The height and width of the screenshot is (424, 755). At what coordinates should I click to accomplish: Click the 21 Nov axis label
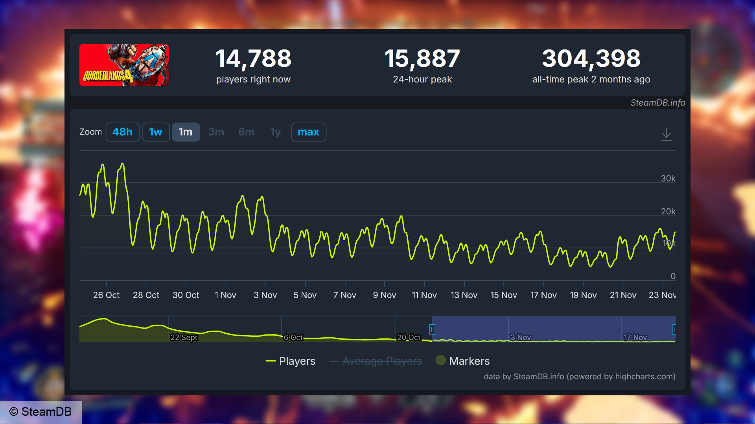click(623, 295)
